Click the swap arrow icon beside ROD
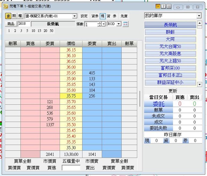Viewport: 207px width, 176px height. pos(125,24)
